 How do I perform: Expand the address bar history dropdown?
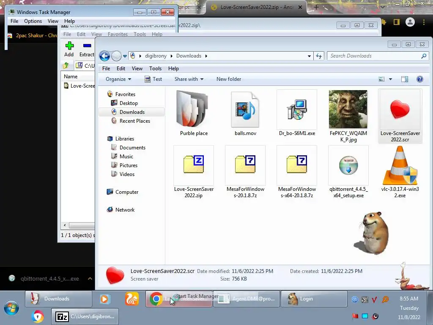pyautogui.click(x=309, y=56)
